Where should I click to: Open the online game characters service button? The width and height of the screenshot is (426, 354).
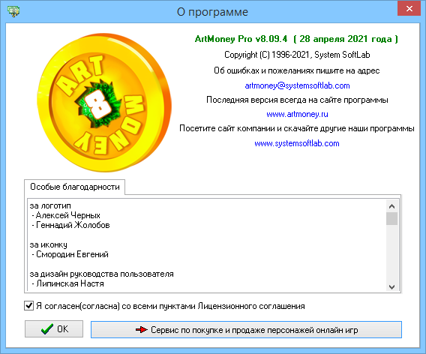[246, 330]
